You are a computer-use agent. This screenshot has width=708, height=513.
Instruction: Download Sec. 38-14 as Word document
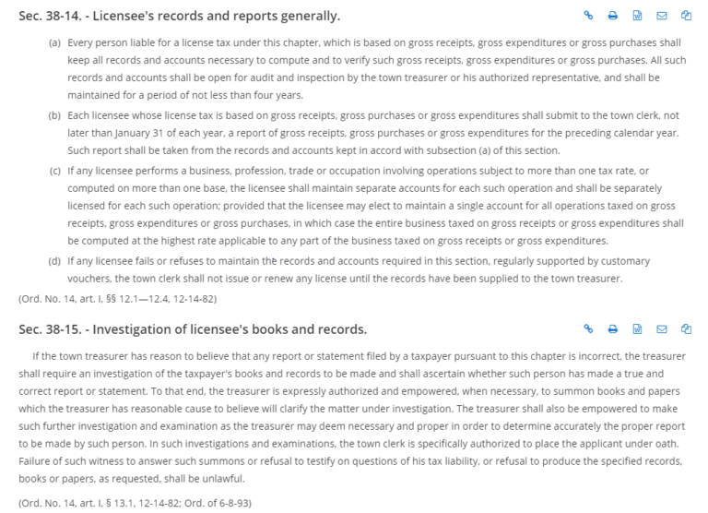(x=637, y=16)
